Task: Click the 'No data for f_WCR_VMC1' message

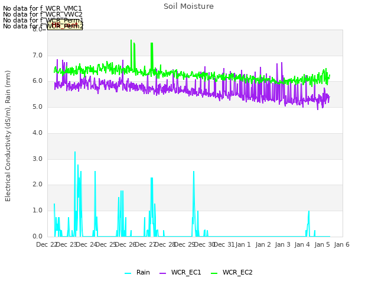Action: [43, 8]
